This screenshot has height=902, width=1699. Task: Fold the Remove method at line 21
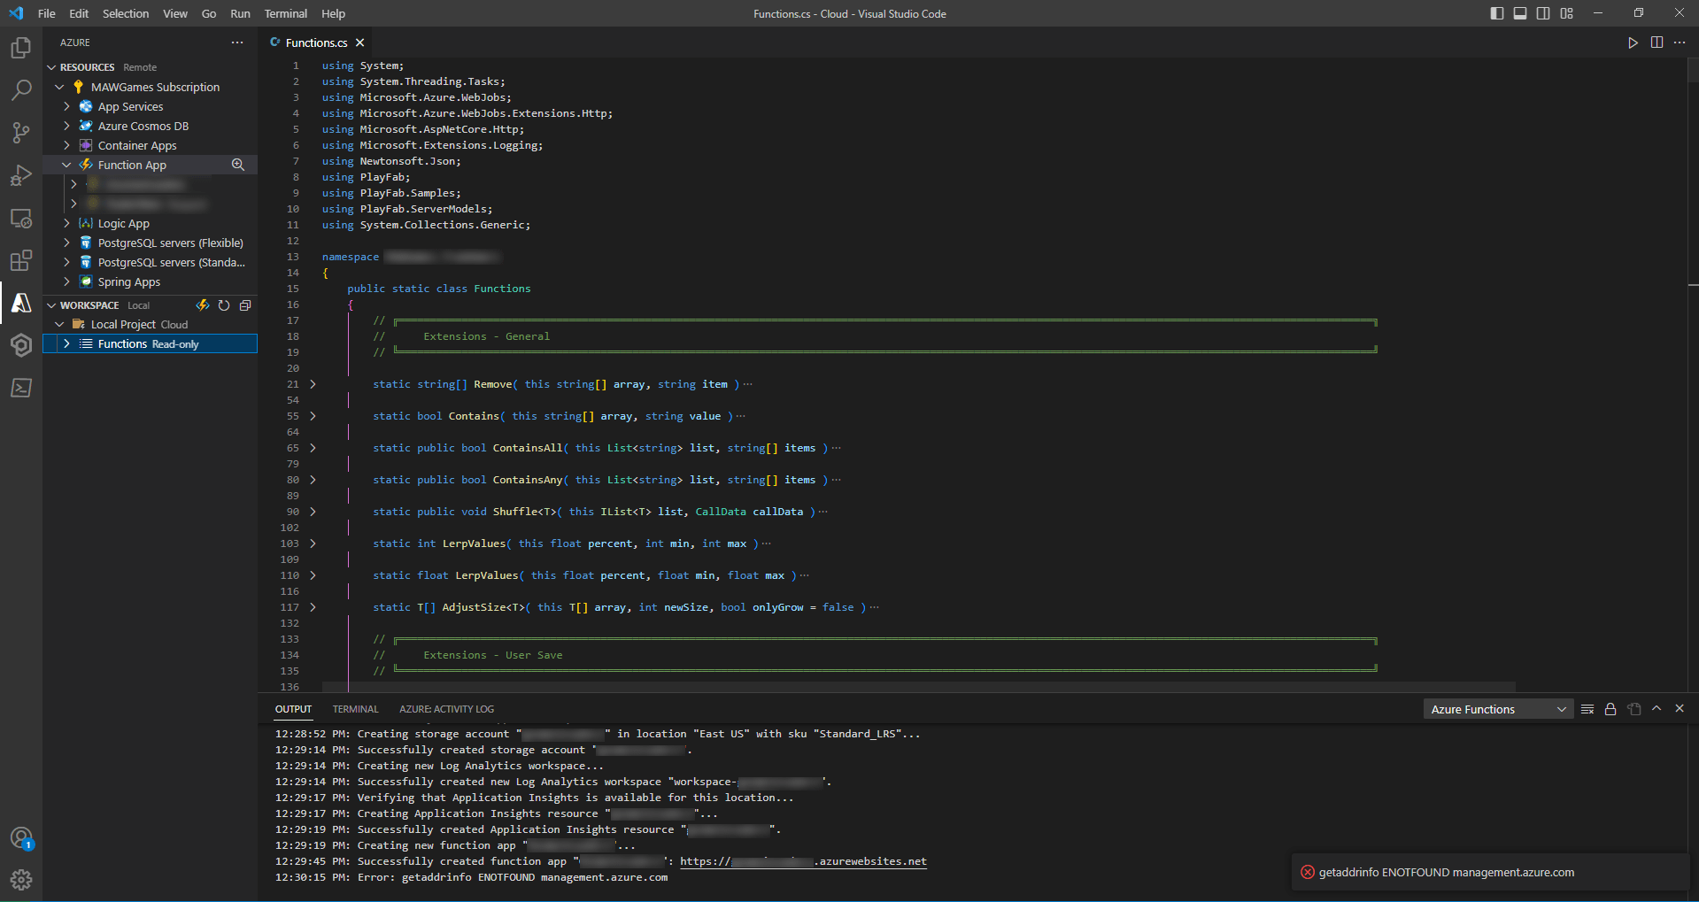click(313, 383)
